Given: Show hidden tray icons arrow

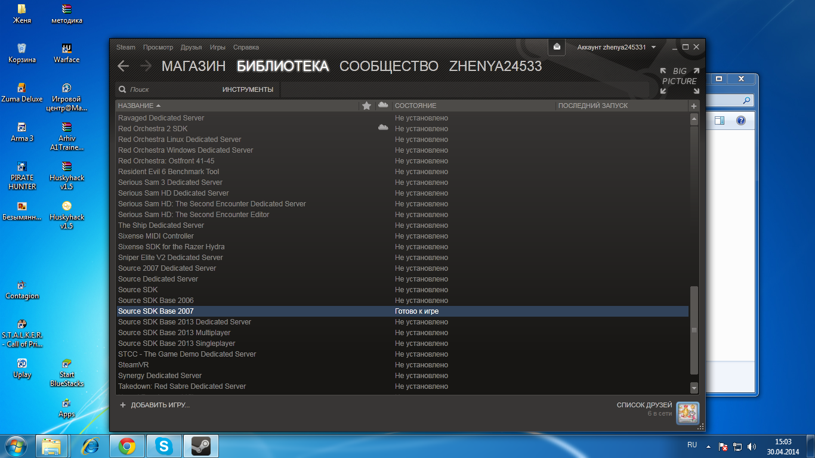Looking at the screenshot, I should pyautogui.click(x=708, y=446).
